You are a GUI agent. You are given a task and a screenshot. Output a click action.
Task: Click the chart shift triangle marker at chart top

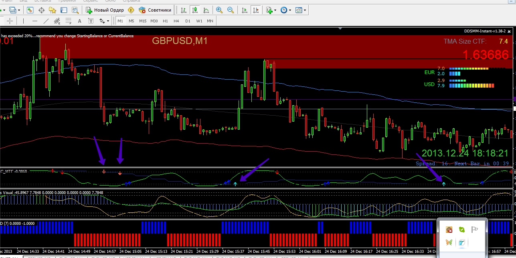[x=340, y=28]
